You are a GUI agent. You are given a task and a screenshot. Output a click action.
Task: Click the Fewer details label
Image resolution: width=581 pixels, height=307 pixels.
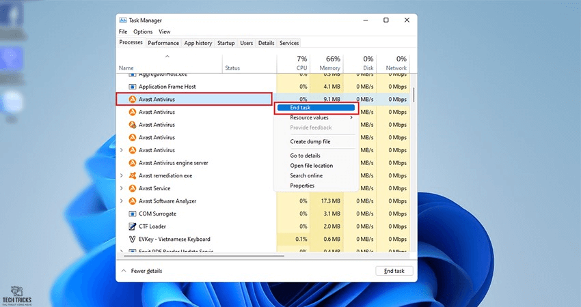(146, 271)
